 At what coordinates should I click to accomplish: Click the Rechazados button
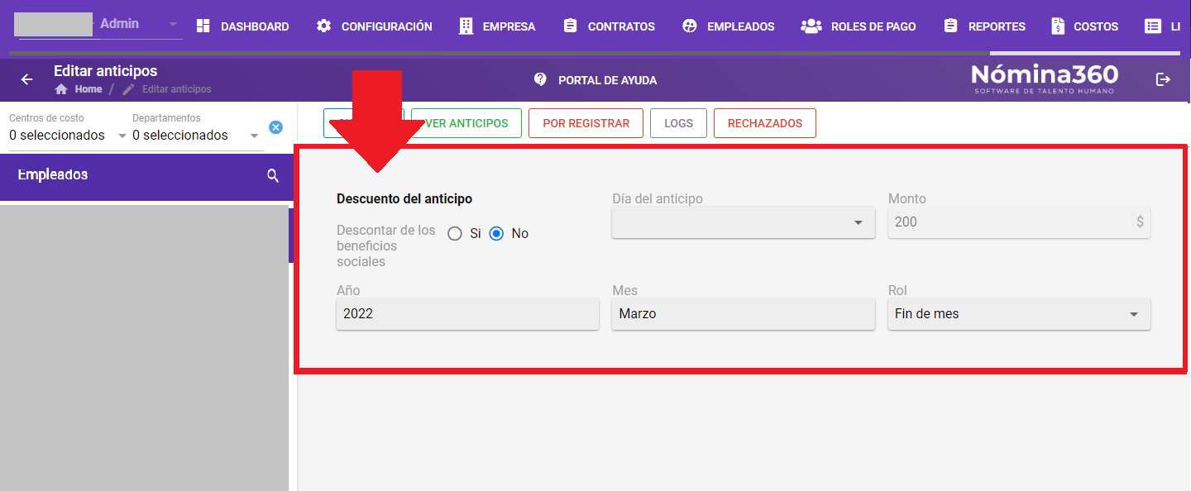tap(765, 123)
